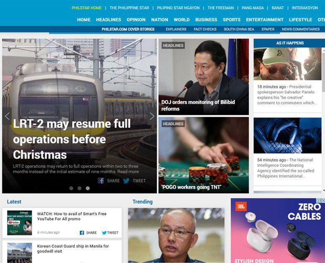
Task: Go to previous slide in the carousel
Action: (7, 116)
